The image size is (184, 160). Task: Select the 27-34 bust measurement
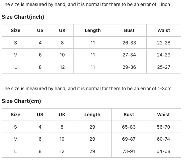129,55
